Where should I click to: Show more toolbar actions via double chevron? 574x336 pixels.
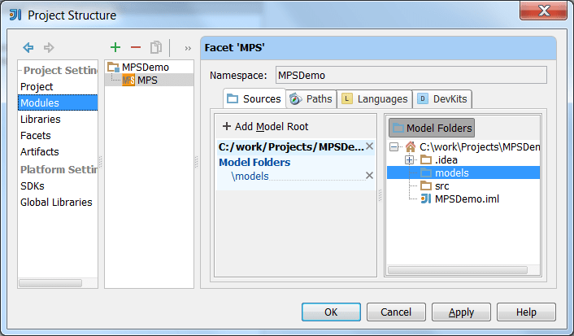point(188,48)
